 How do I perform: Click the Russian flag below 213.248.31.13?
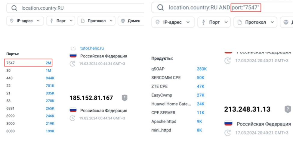click(228, 124)
